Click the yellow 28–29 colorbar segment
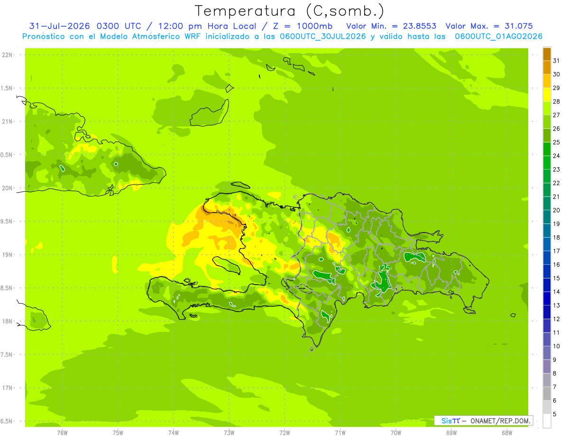 [547, 95]
